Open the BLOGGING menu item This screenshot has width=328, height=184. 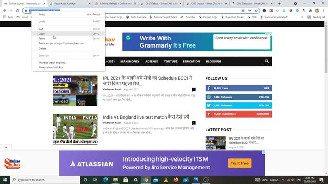pos(213,61)
